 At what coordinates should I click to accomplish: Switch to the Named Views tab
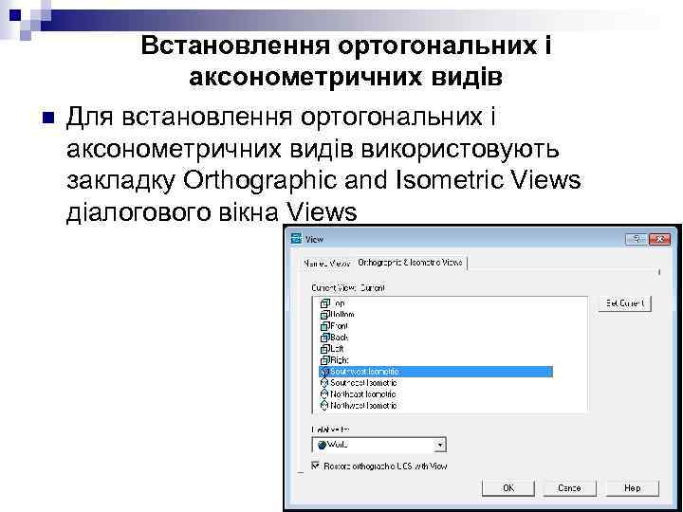coord(327,264)
